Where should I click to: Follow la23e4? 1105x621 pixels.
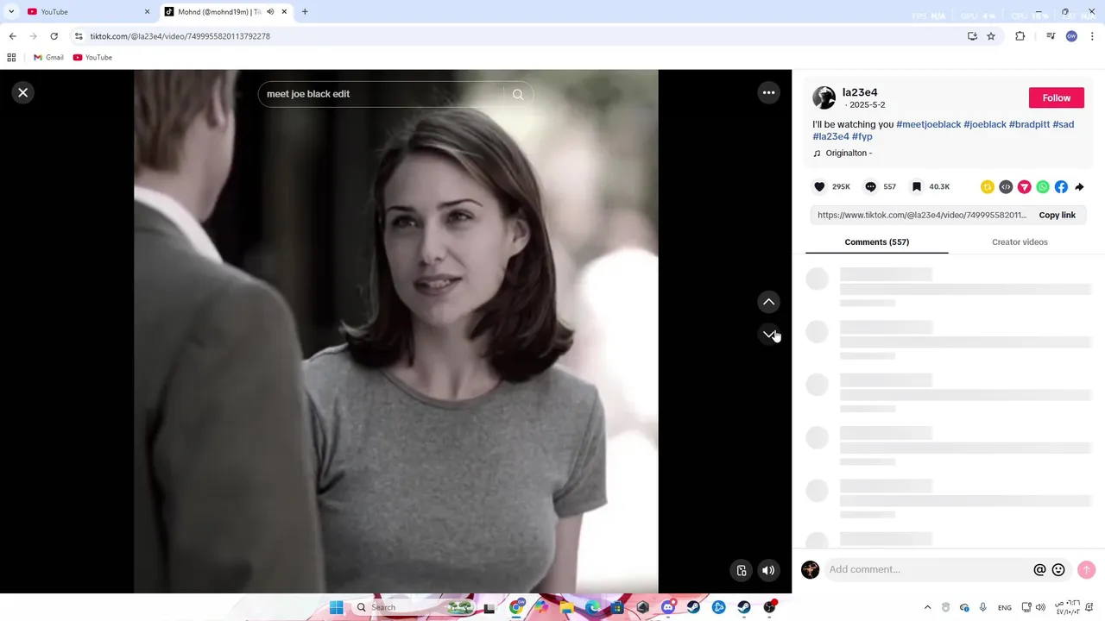click(1056, 98)
